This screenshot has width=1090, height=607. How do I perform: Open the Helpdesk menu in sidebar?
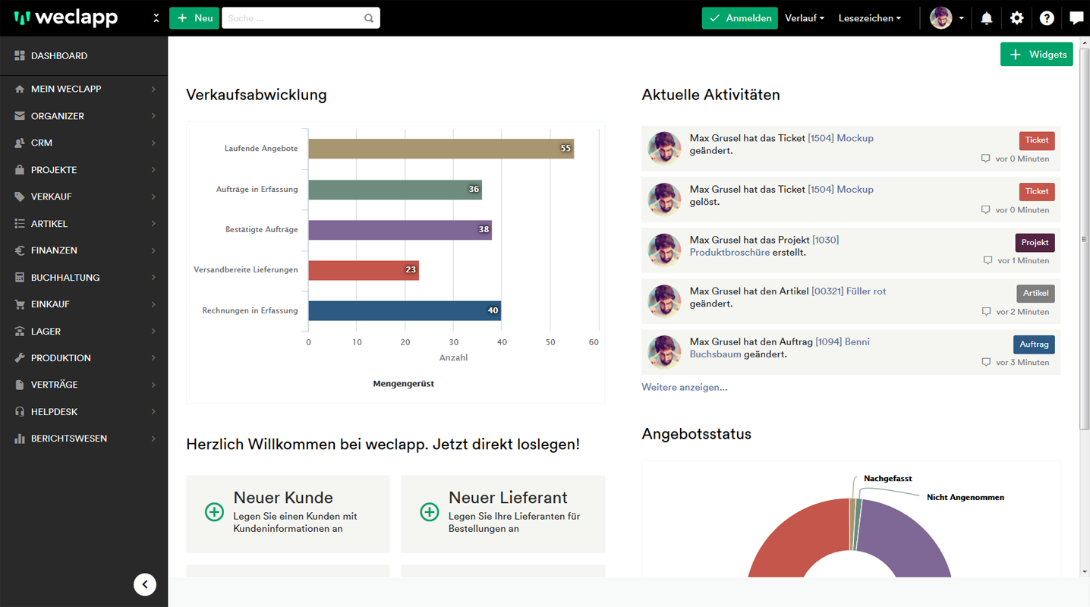coord(83,411)
